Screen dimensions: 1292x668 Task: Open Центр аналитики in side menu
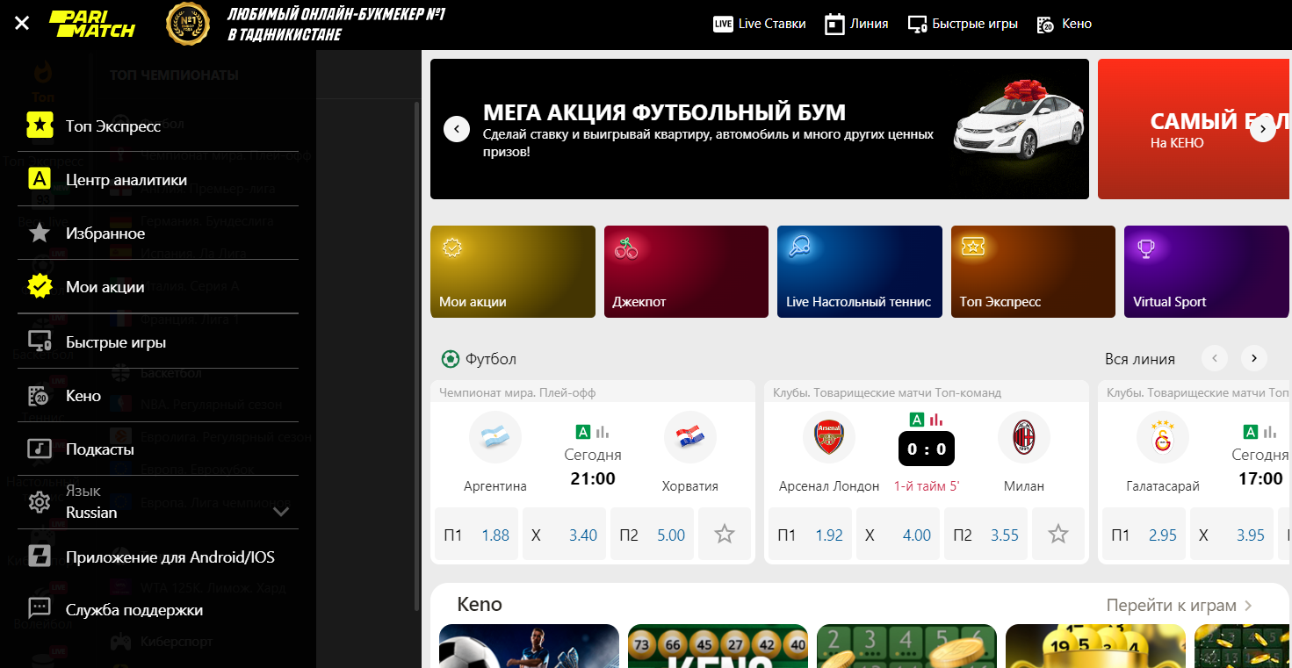point(158,179)
